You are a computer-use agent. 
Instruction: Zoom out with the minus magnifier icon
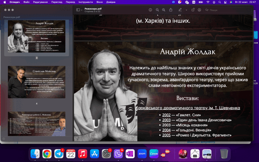coord(157,10)
